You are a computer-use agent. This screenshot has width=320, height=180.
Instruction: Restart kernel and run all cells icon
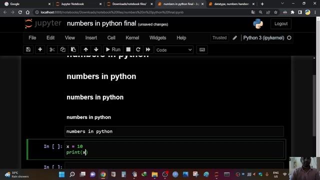pos(148,49)
